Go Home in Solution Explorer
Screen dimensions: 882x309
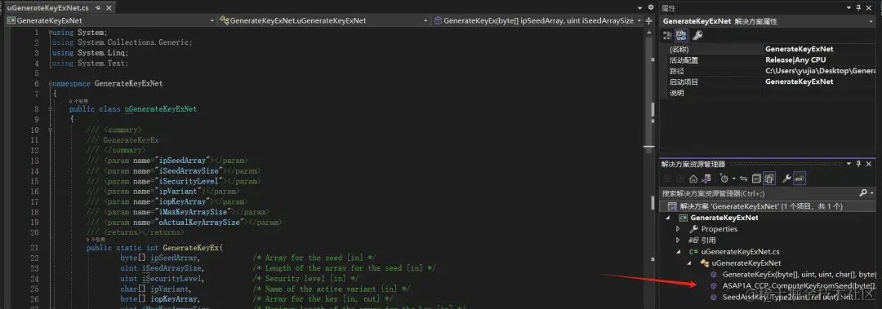(693, 179)
